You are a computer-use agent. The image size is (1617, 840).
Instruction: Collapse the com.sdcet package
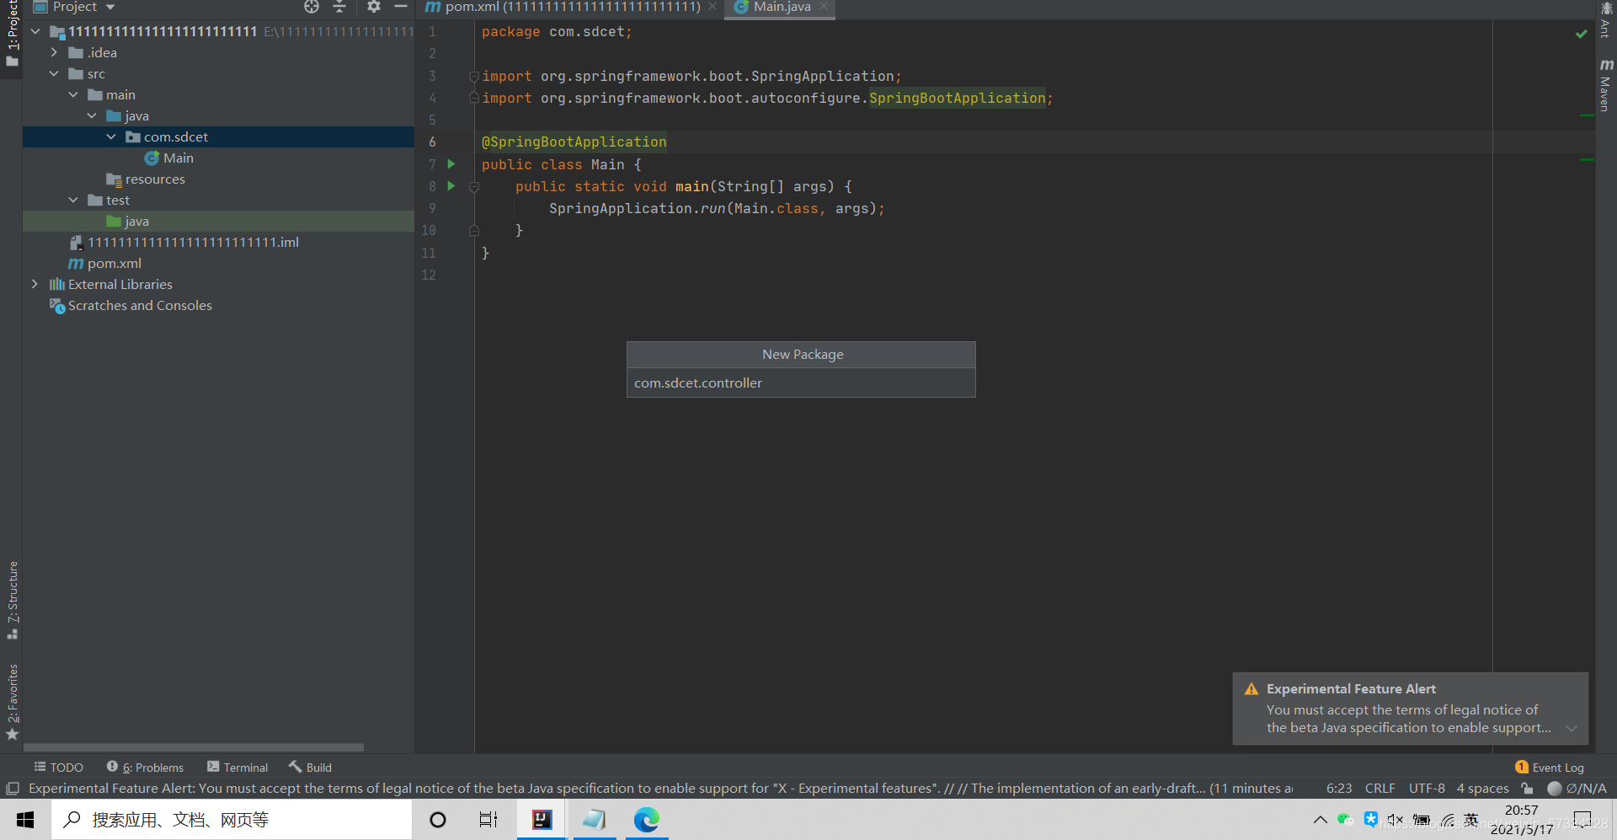[x=111, y=136]
